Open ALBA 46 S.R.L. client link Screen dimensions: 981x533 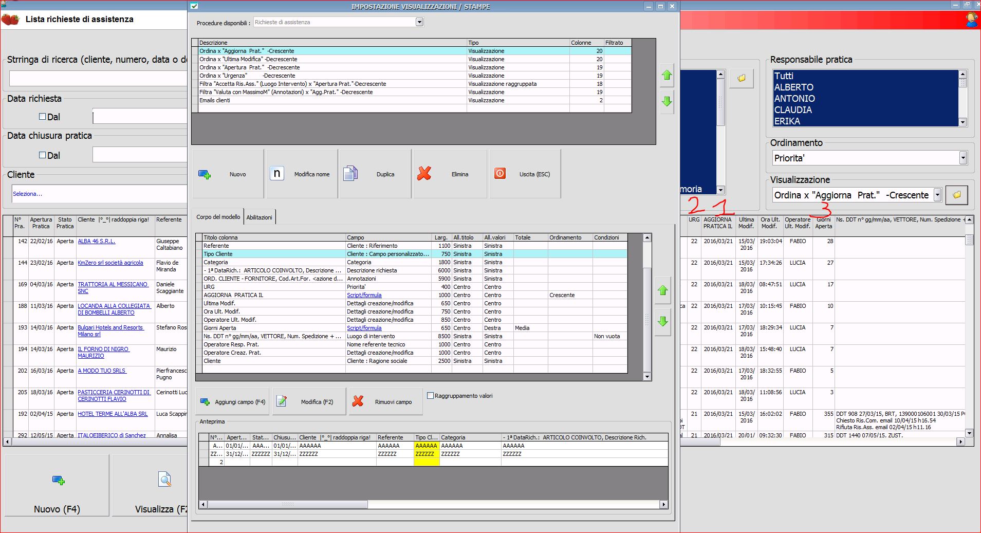click(97, 241)
